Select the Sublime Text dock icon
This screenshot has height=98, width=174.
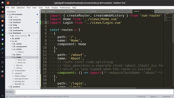(2, 16)
